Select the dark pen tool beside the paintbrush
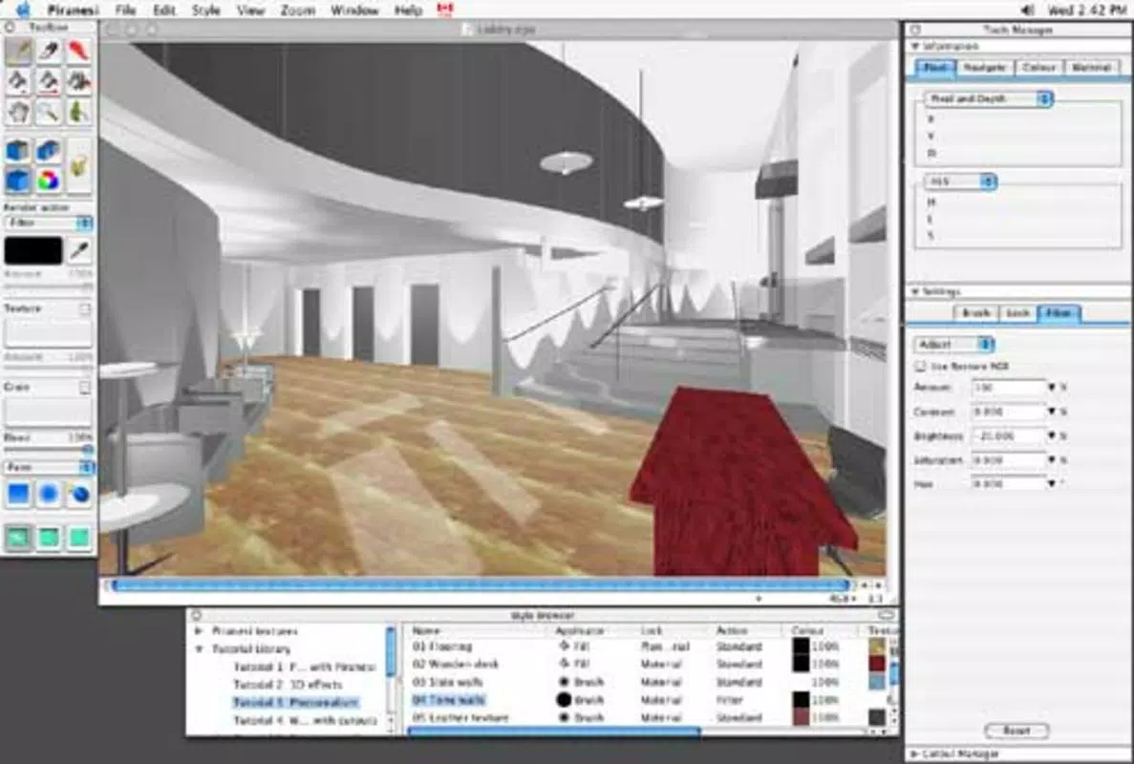The height and width of the screenshot is (764, 1134). point(49,52)
